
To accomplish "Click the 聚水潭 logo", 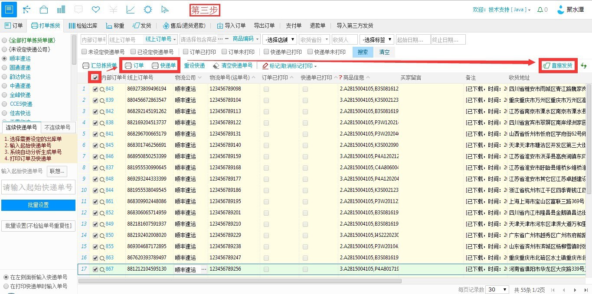I will coord(572,10).
